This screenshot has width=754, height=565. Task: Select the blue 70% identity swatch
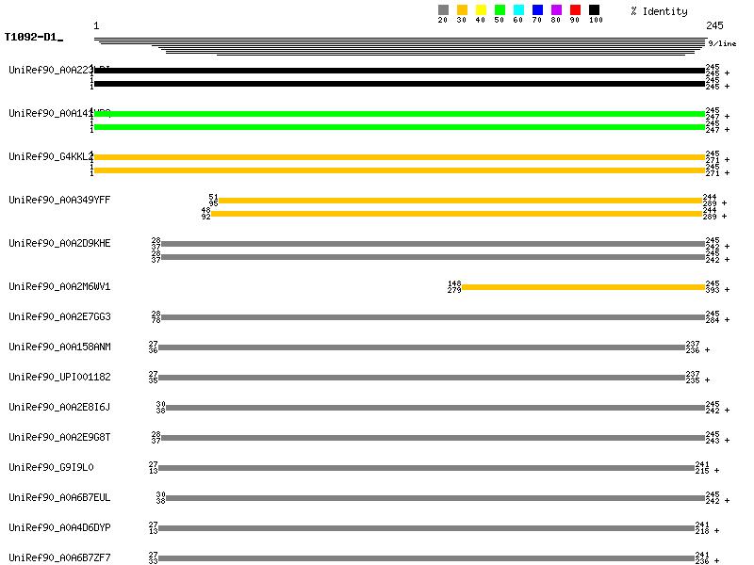click(537, 10)
